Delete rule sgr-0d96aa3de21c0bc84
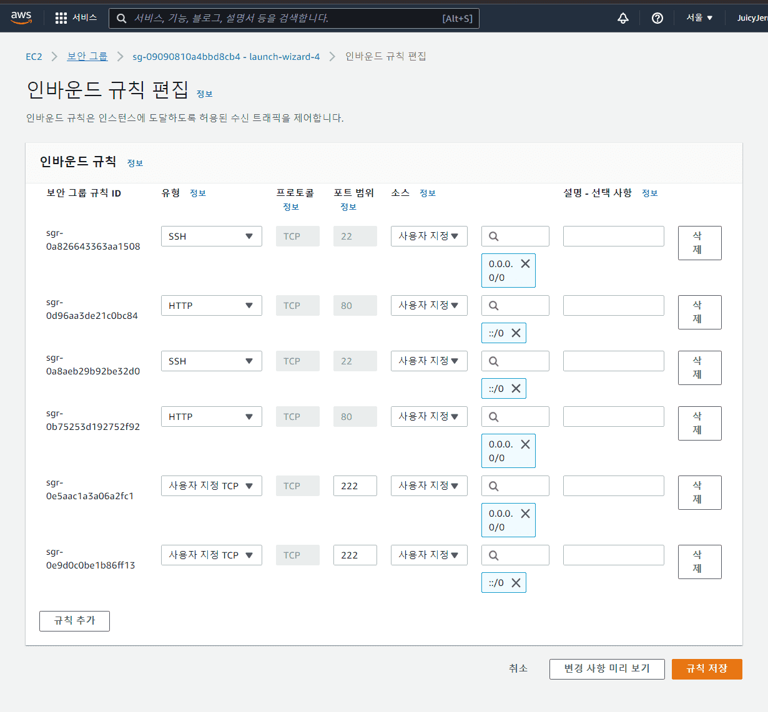Screen dimensions: 768x712 [x=700, y=313]
